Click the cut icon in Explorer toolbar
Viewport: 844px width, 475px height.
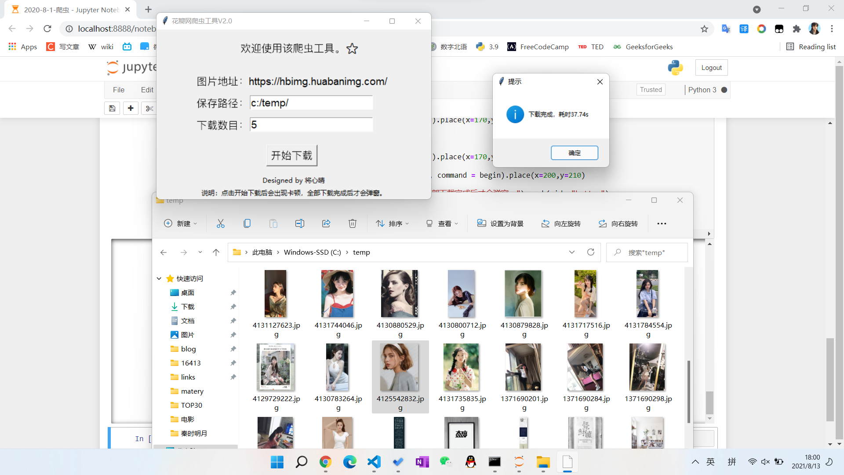(221, 223)
